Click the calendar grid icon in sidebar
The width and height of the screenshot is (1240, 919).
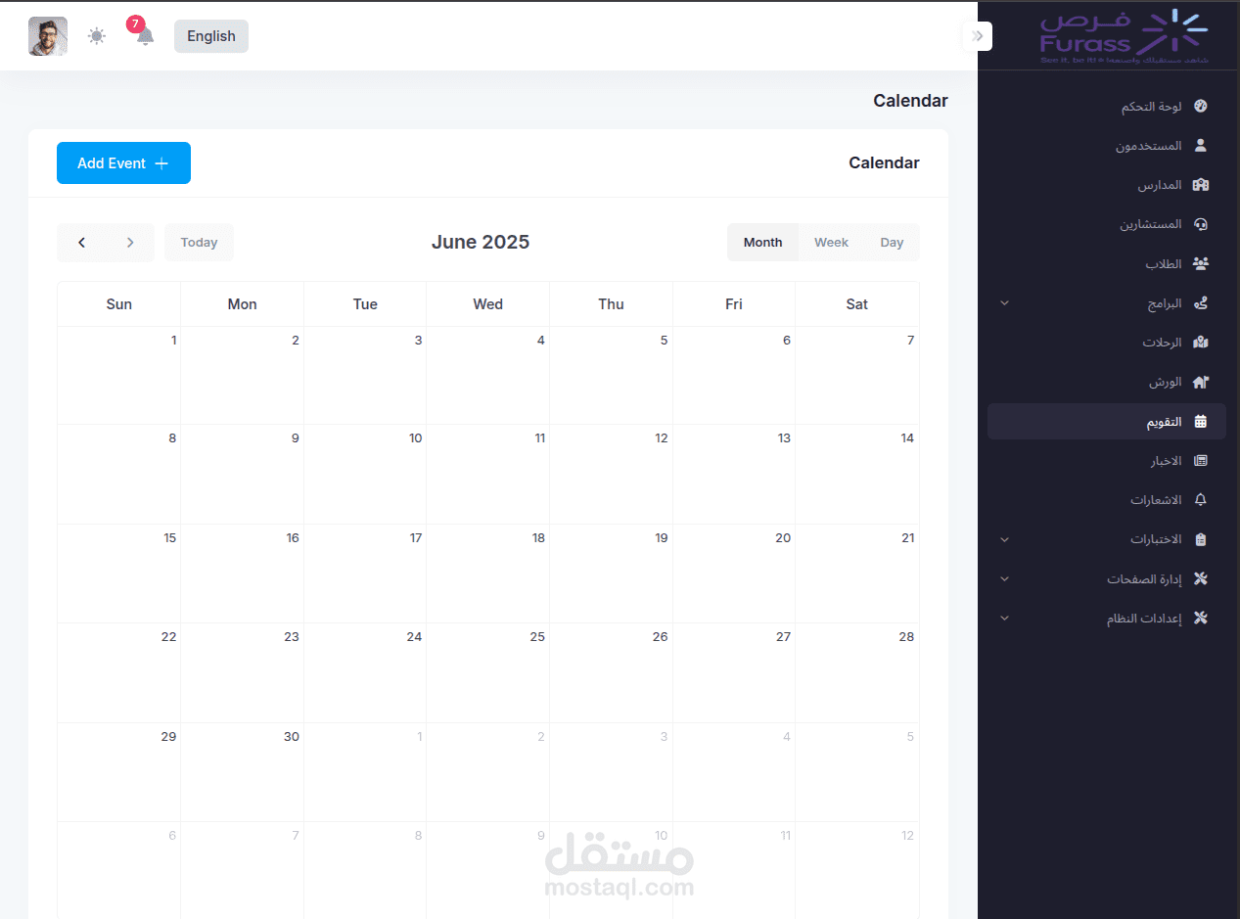tap(1201, 422)
